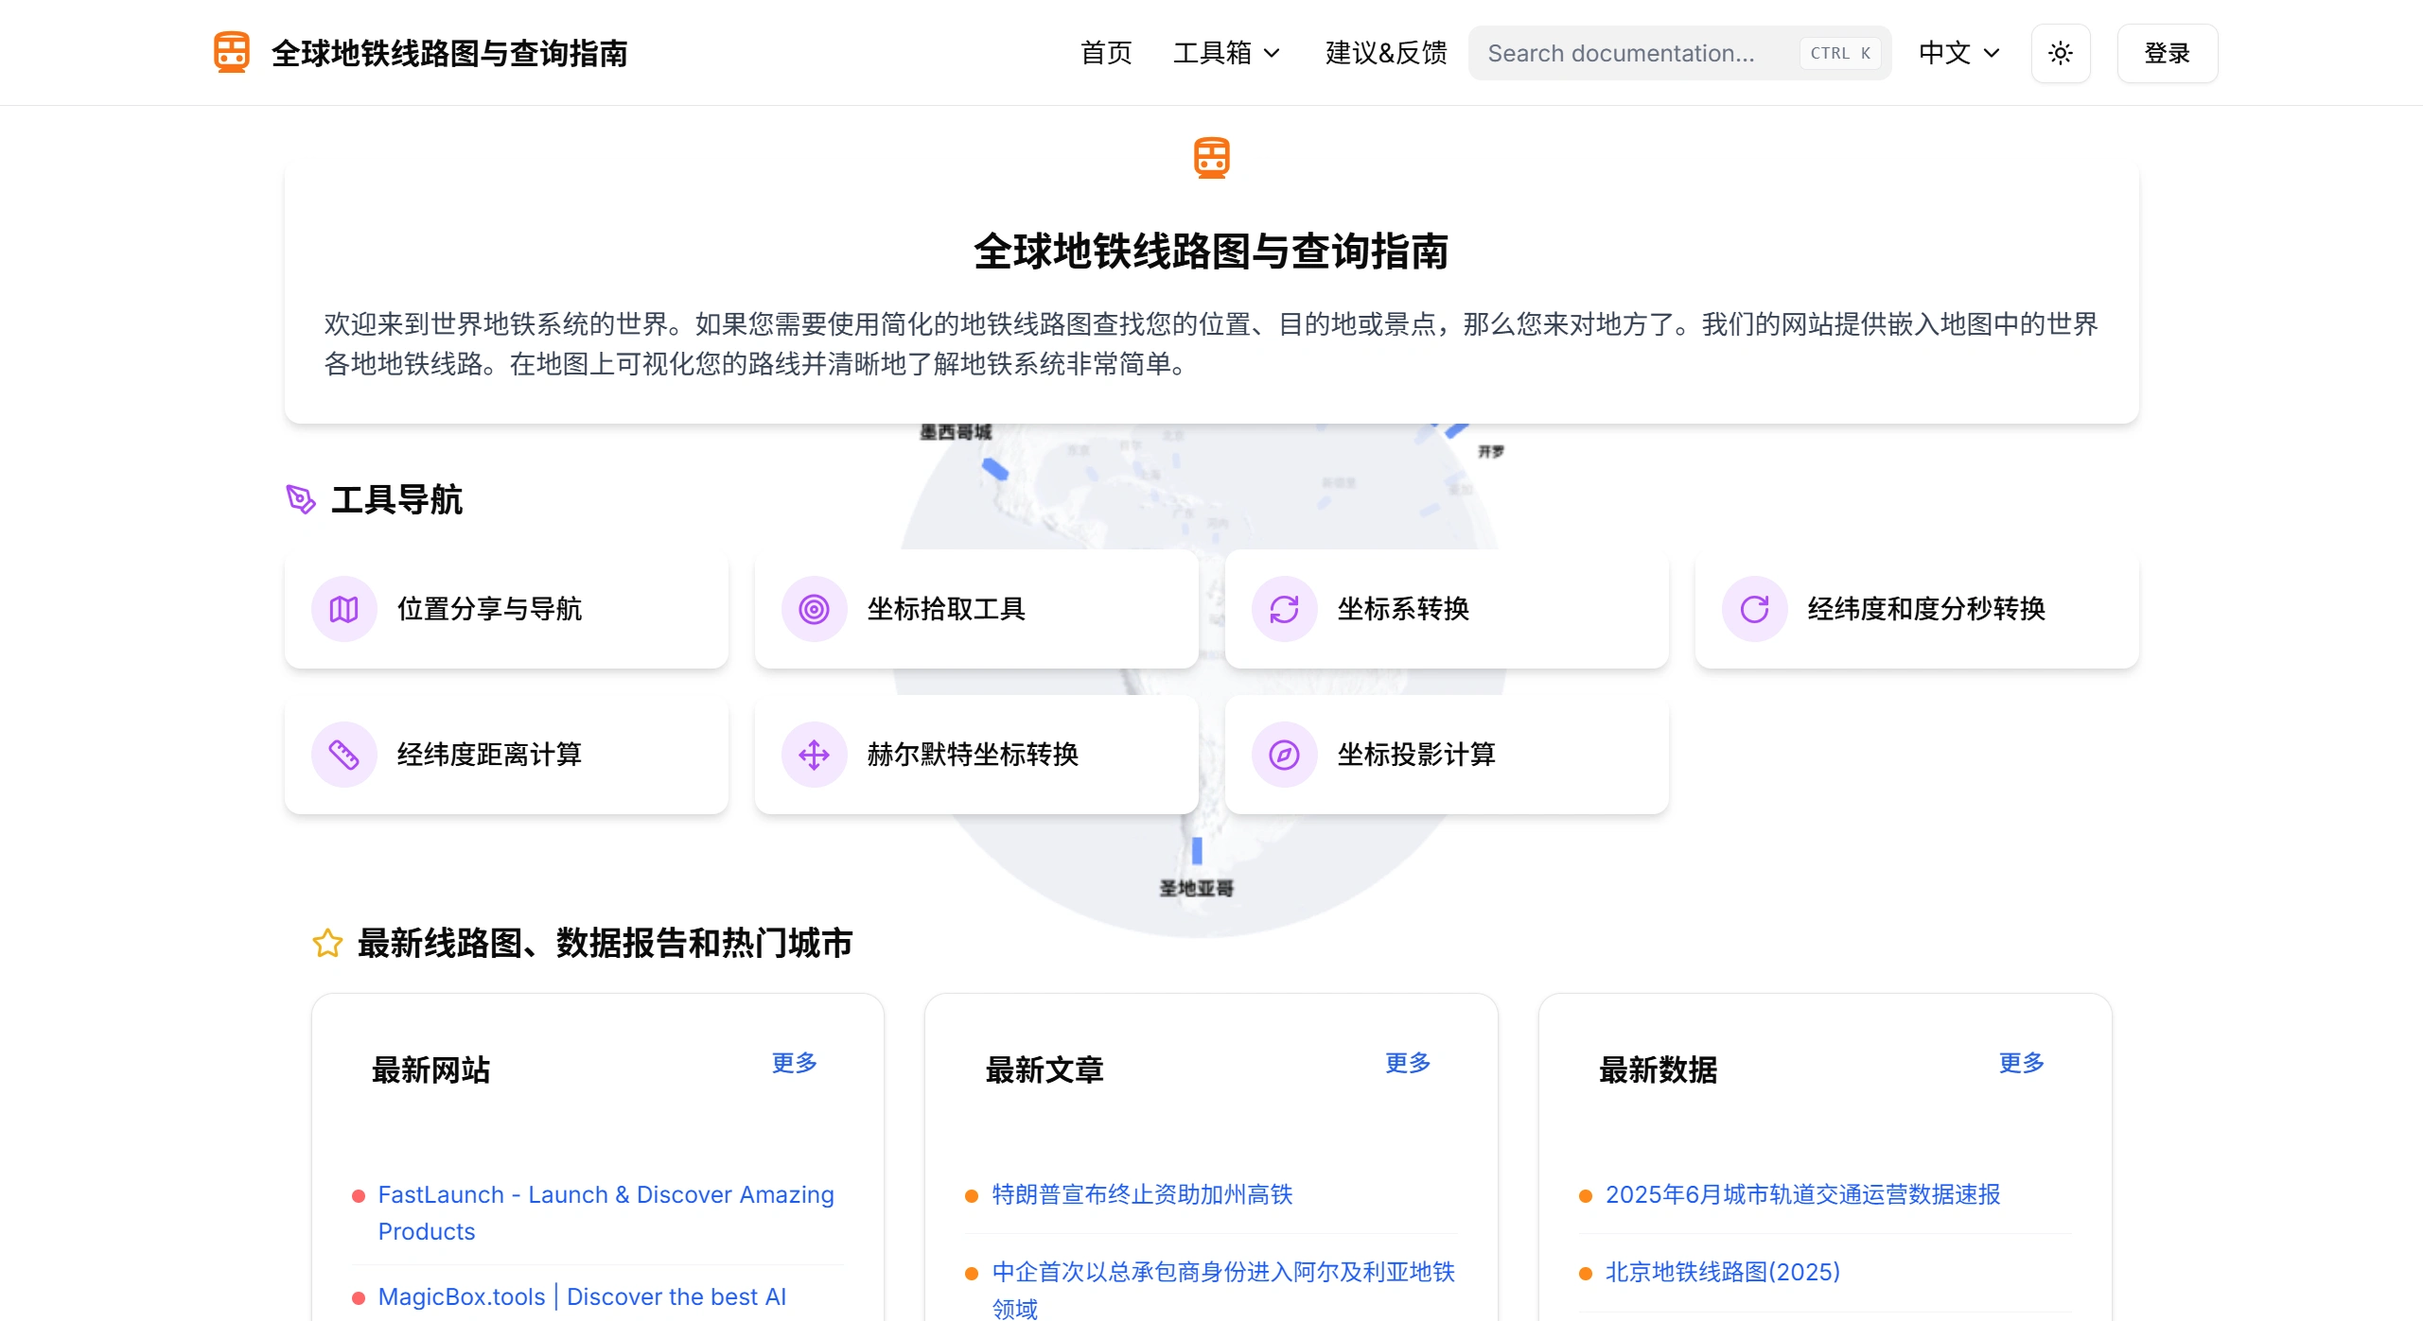This screenshot has height=1321, width=2423.
Task: Open the 建议&反馈 menu item
Action: point(1384,53)
